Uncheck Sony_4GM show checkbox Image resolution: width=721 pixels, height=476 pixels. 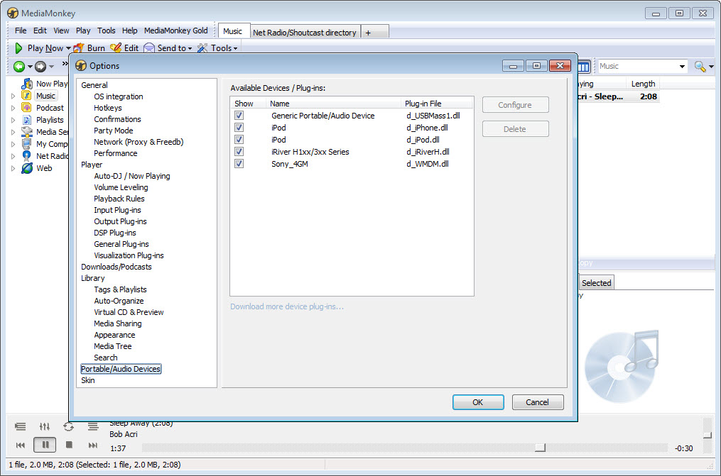point(239,163)
